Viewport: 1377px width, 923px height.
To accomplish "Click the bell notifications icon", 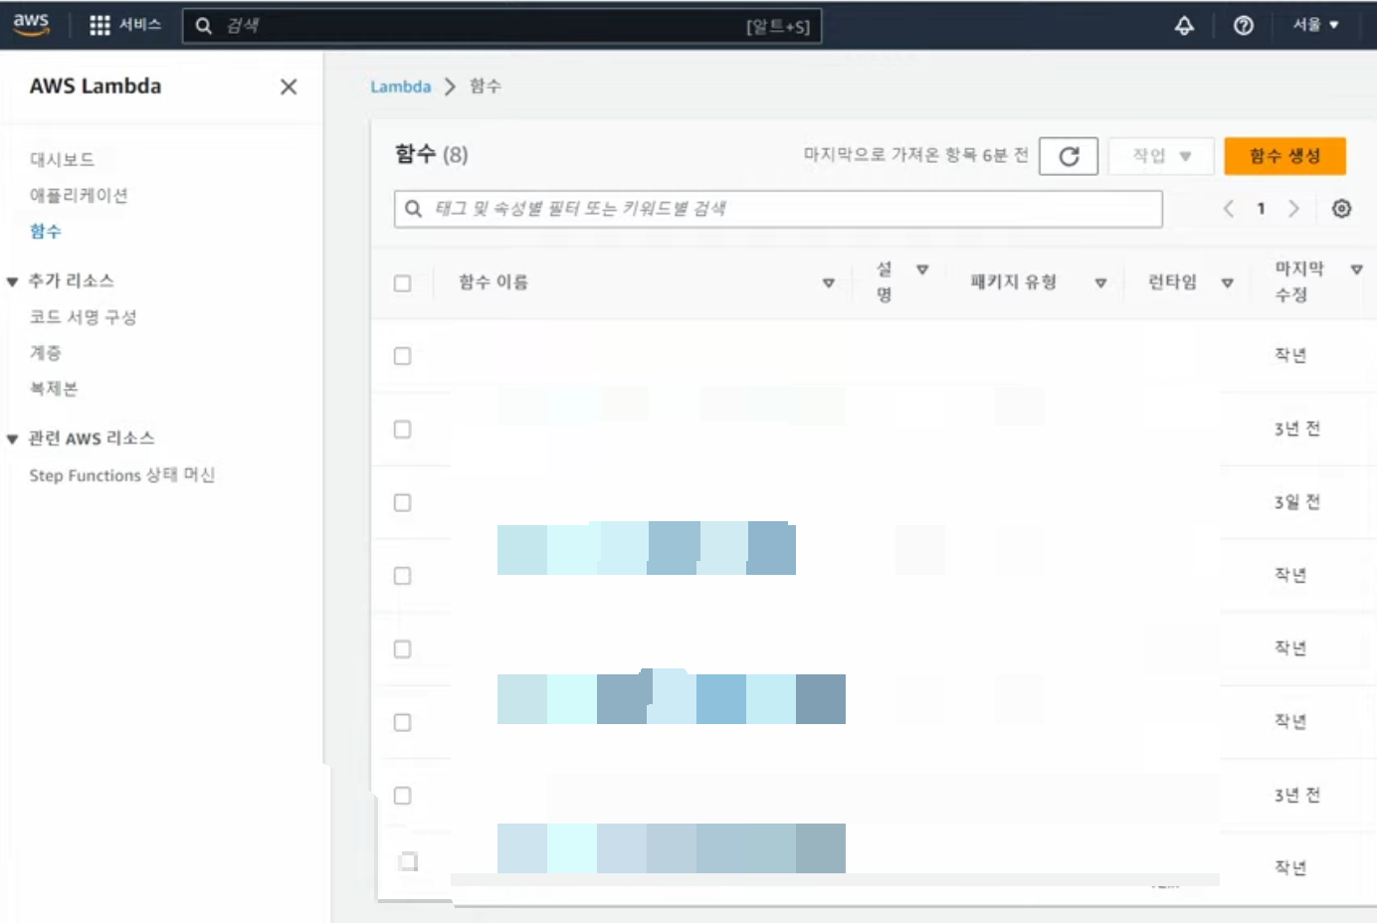I will coord(1184,26).
